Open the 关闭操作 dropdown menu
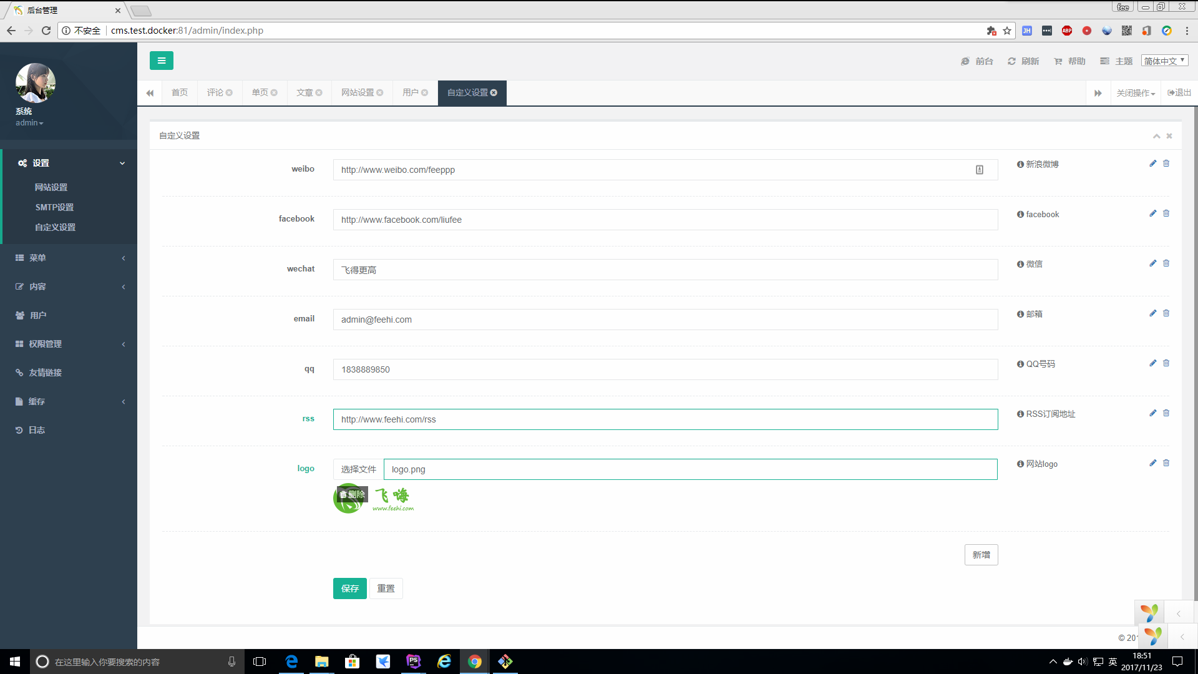This screenshot has width=1198, height=674. pyautogui.click(x=1136, y=93)
